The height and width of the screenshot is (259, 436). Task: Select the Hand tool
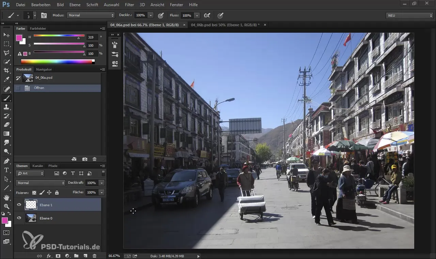coord(6,197)
